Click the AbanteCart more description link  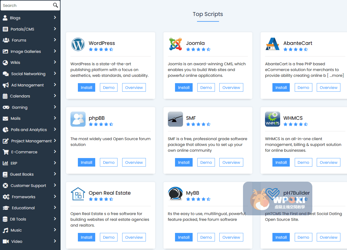tap(336, 75)
